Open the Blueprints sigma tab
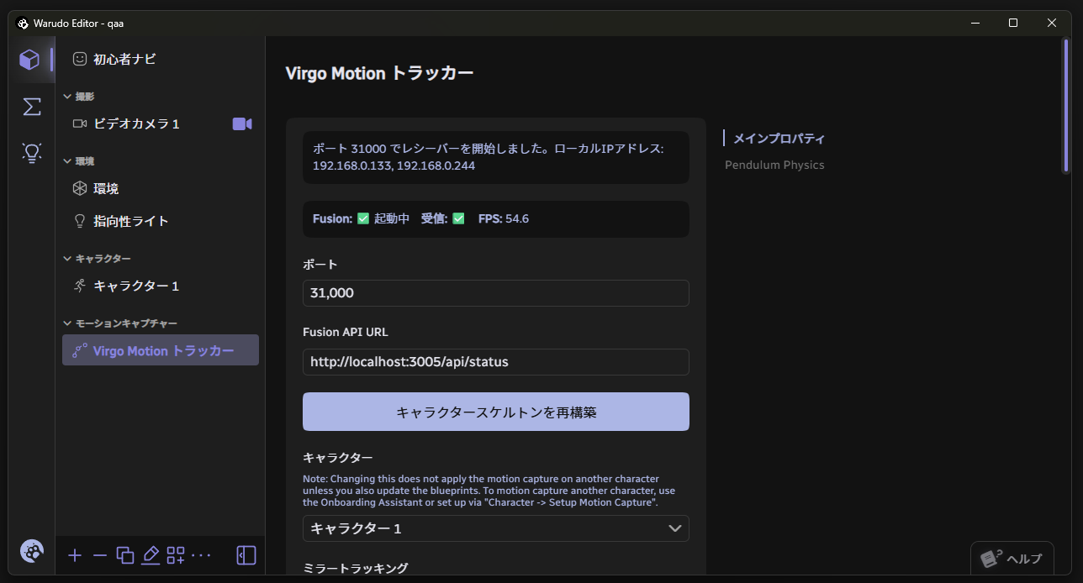 pos(31,107)
